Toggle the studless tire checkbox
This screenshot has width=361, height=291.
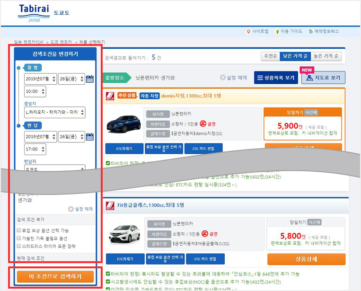(x=19, y=246)
